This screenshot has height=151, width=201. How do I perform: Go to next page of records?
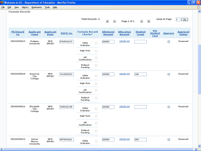[141, 21]
